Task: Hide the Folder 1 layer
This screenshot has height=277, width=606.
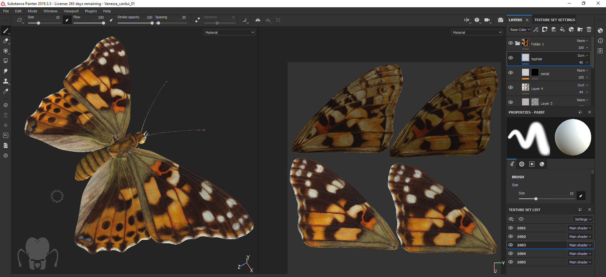Action: coord(511,43)
